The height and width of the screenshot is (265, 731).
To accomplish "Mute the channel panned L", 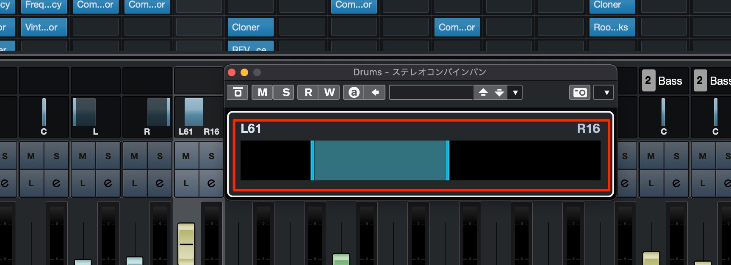I will (x=83, y=156).
